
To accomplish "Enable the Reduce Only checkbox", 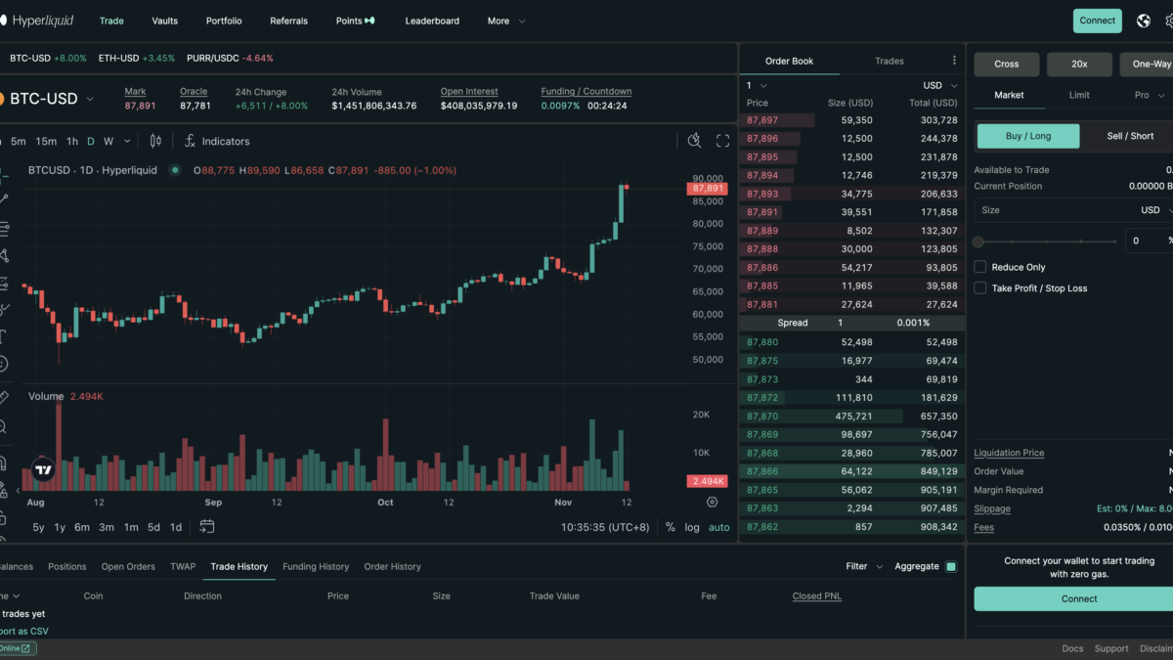I will (x=980, y=267).
